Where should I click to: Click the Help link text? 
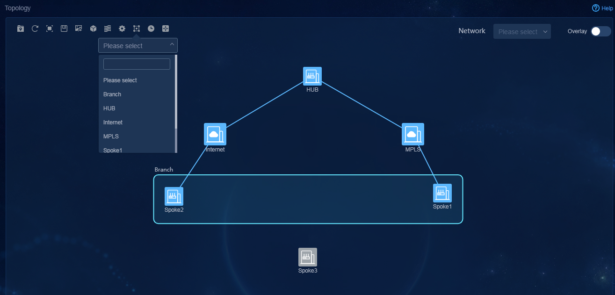[x=607, y=8]
